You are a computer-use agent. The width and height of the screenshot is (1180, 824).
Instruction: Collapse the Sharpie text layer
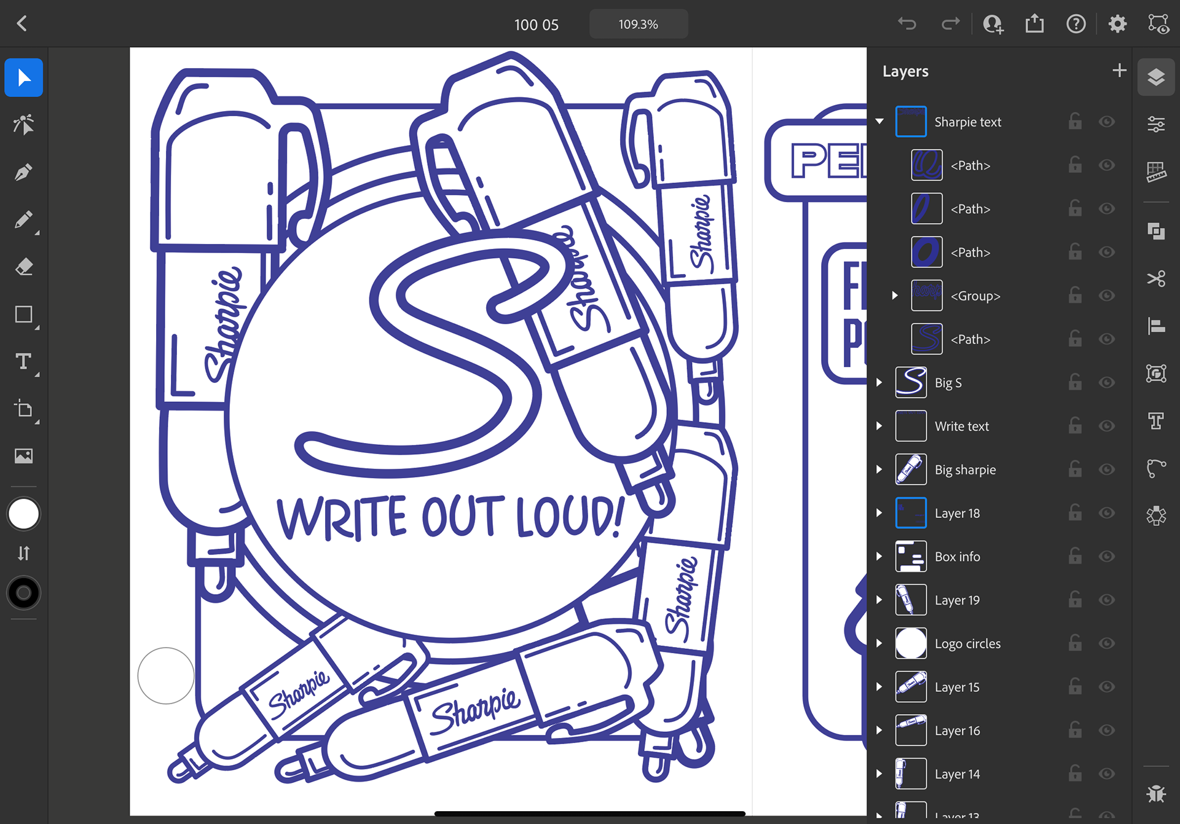(x=880, y=121)
